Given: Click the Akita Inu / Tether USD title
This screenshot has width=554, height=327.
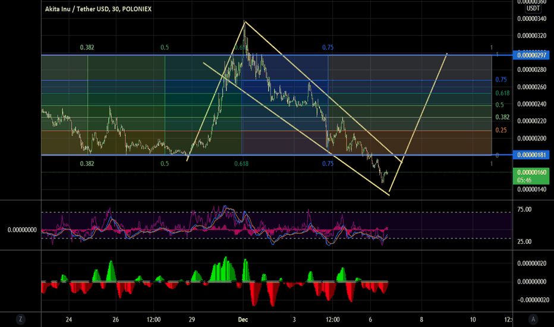Looking at the screenshot, I should pyautogui.click(x=98, y=9).
